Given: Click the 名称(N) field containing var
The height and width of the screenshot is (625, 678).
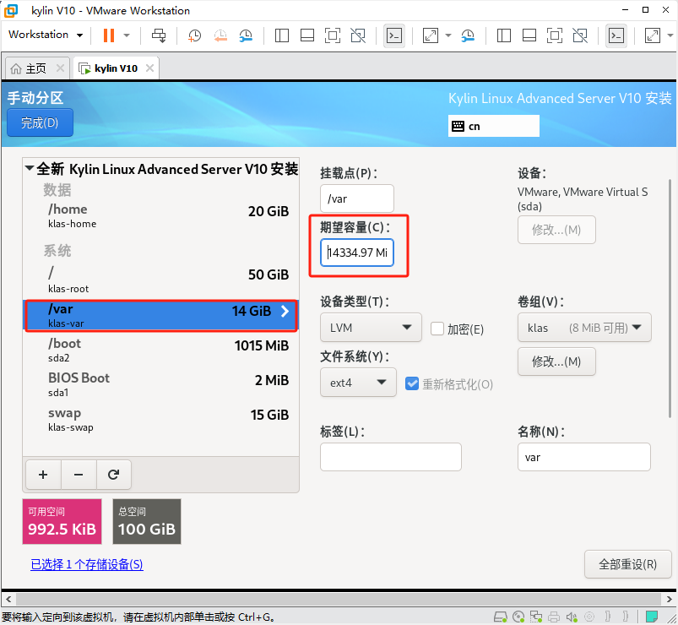Looking at the screenshot, I should point(583,457).
